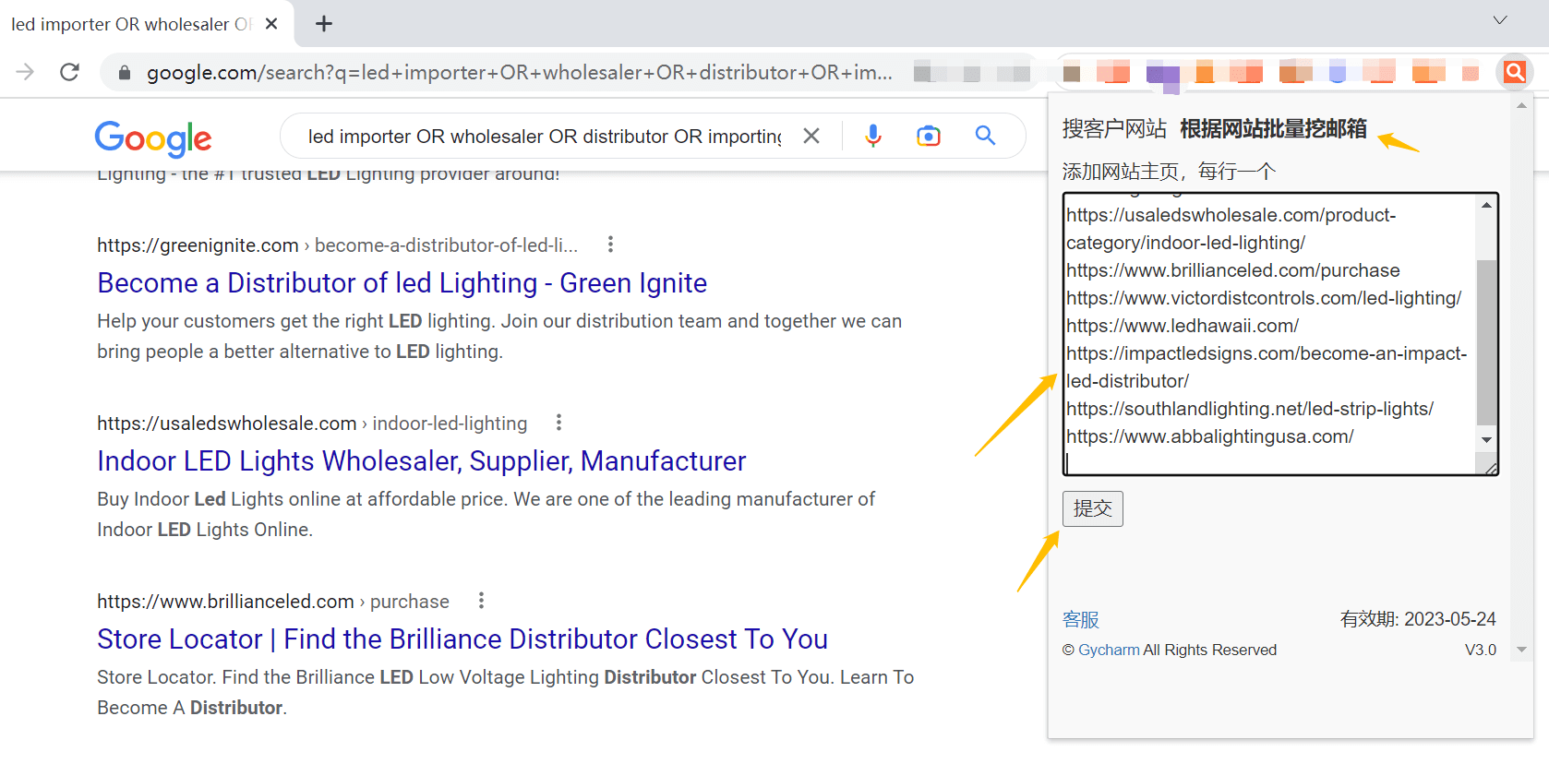
Task: Click the southlandlighting.net line in textarea
Action: tap(1250, 409)
